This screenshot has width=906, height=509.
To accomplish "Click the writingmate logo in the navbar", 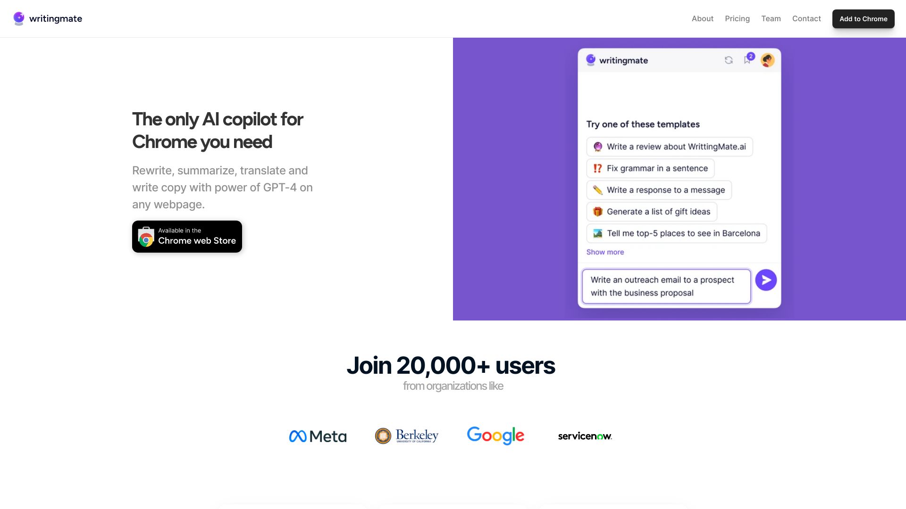I will (47, 18).
